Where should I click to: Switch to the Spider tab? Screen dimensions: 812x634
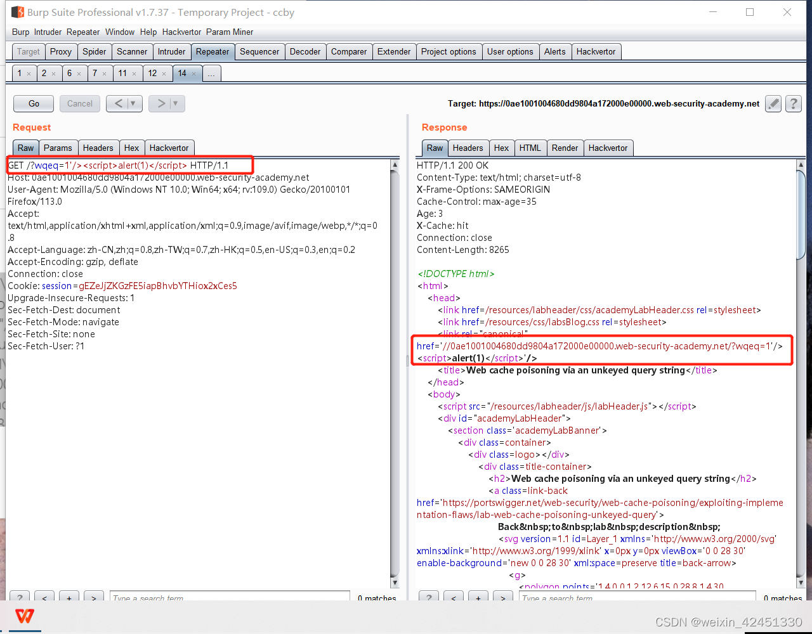coord(95,52)
